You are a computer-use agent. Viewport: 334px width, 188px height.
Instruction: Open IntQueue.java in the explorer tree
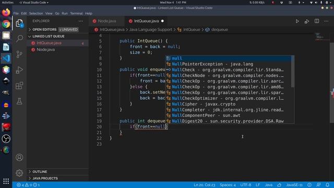tap(57, 43)
